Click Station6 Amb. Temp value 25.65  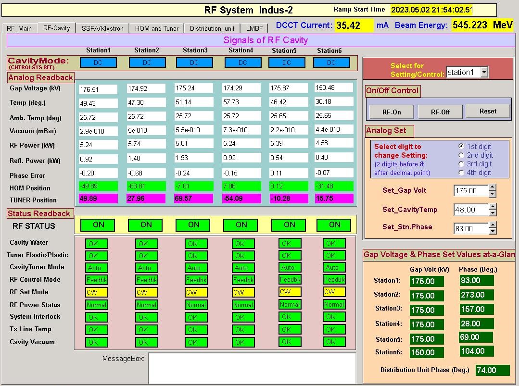click(334, 115)
